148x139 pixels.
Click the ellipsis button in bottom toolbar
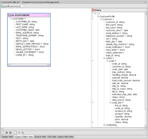[14, 133]
